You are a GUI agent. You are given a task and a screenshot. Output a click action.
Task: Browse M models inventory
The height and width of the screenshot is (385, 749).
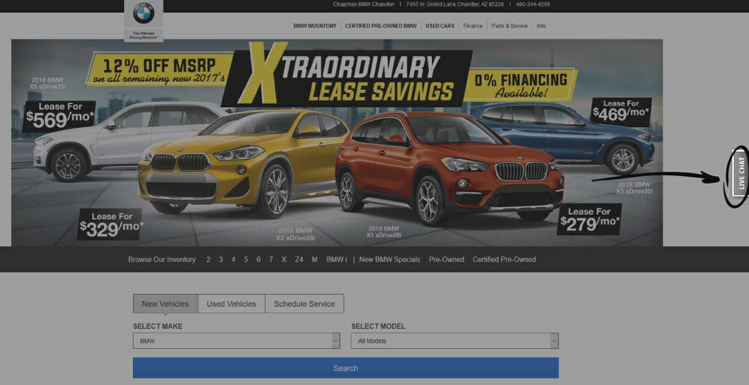pyautogui.click(x=315, y=260)
